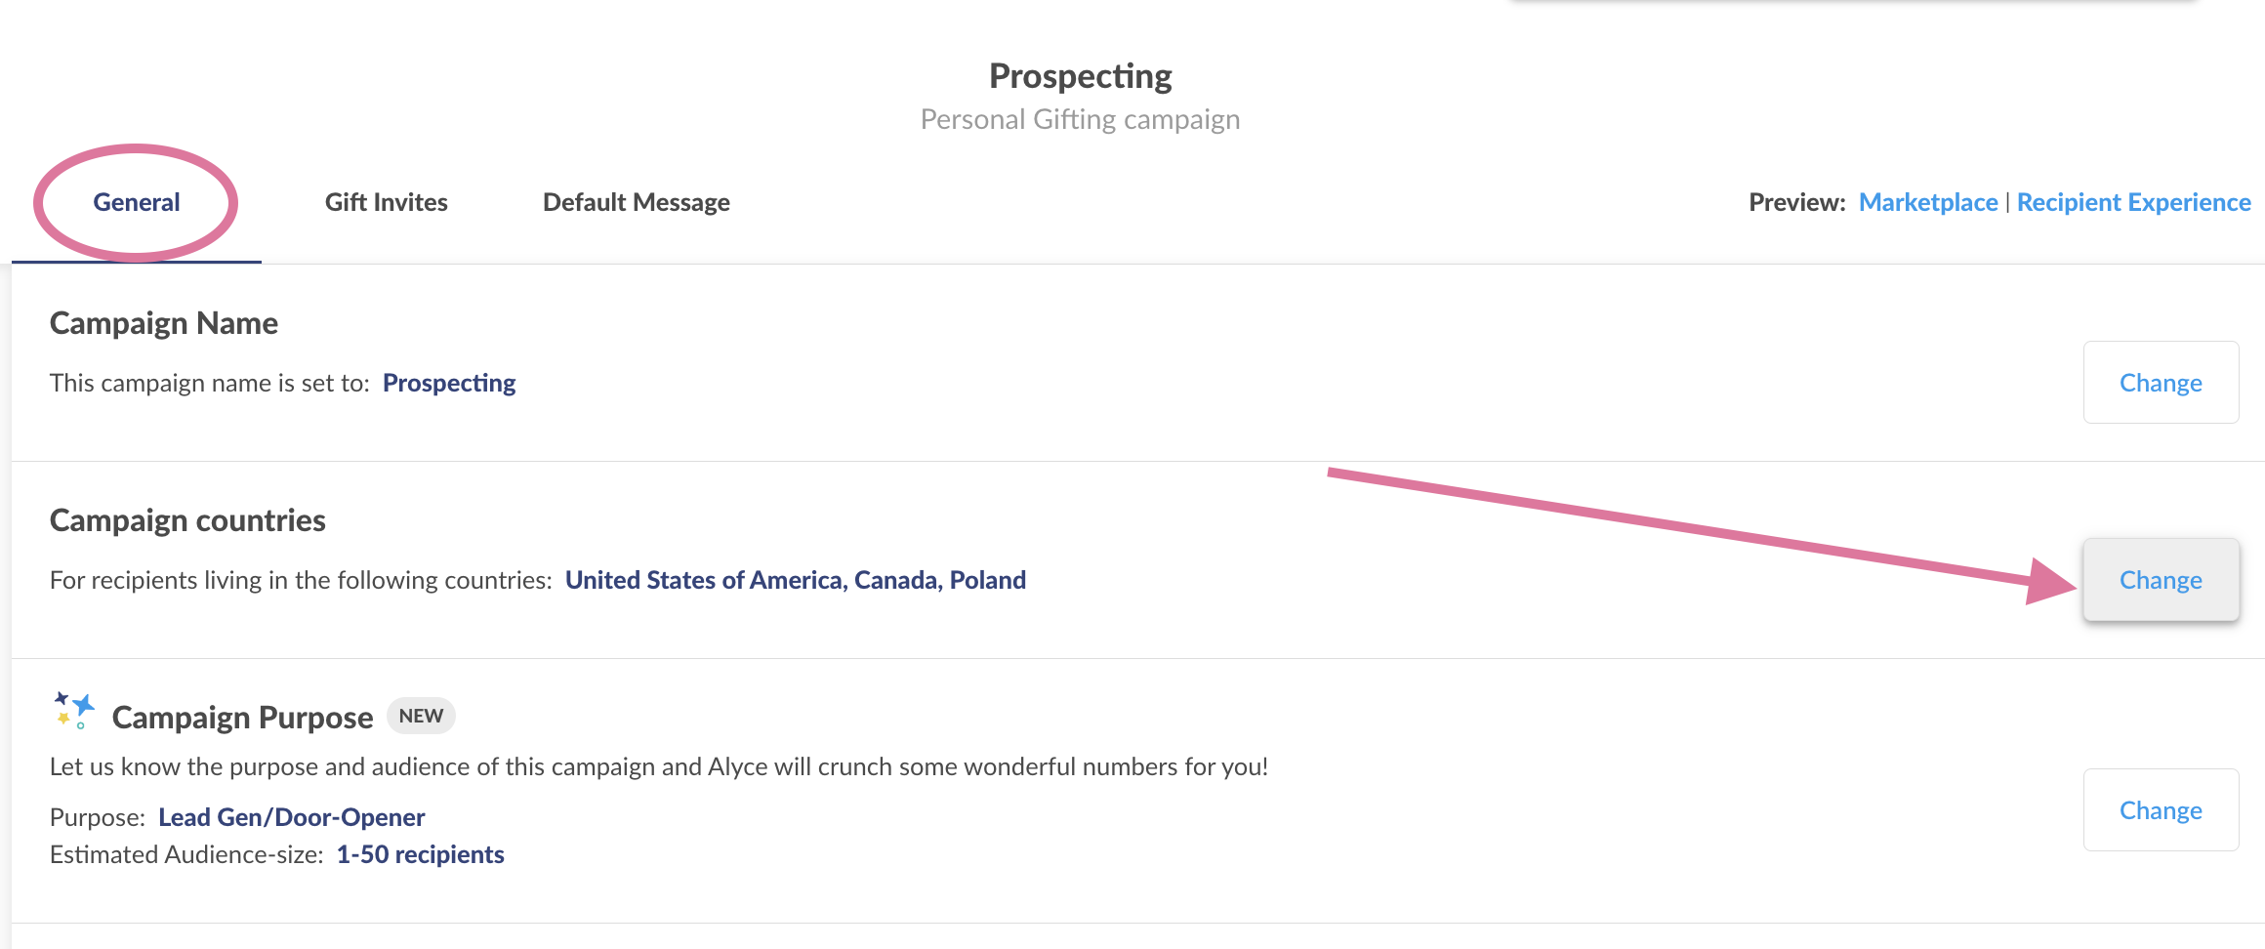Click the Lead Gen/Door-Opener purpose value
The image size is (2265, 949).
tap(292, 817)
